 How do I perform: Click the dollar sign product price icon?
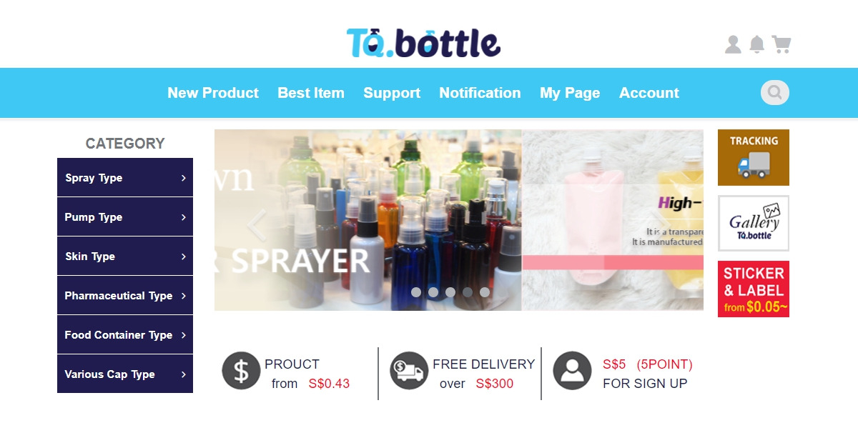tap(242, 371)
